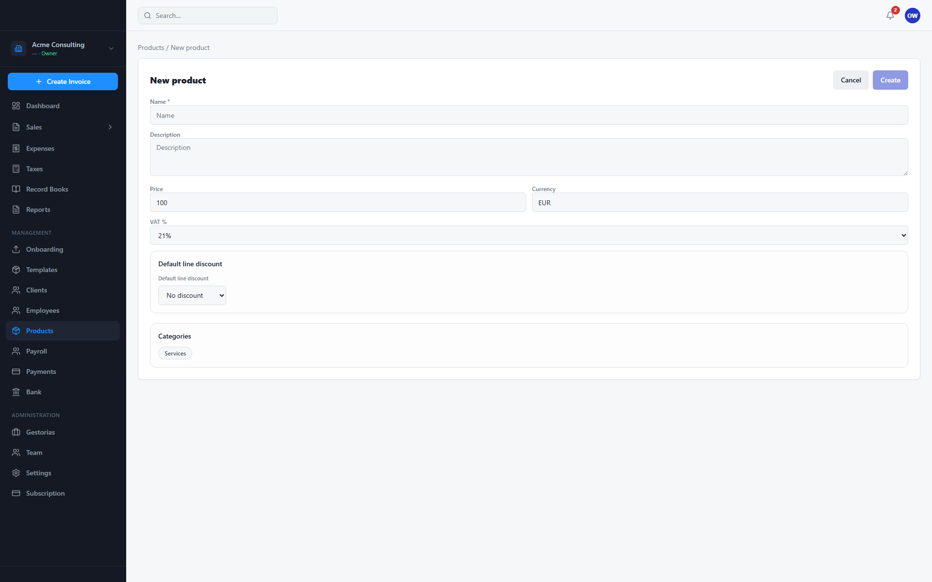Cancel the new product form
The image size is (932, 582).
(850, 80)
